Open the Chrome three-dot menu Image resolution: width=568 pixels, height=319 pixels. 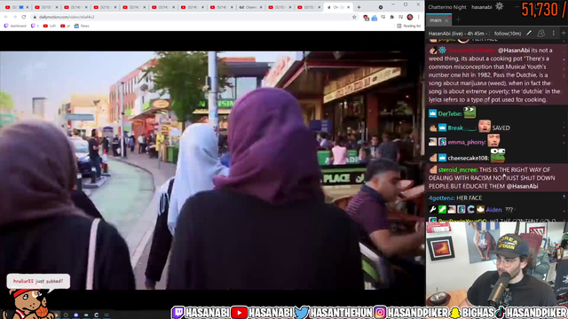pyautogui.click(x=418, y=17)
